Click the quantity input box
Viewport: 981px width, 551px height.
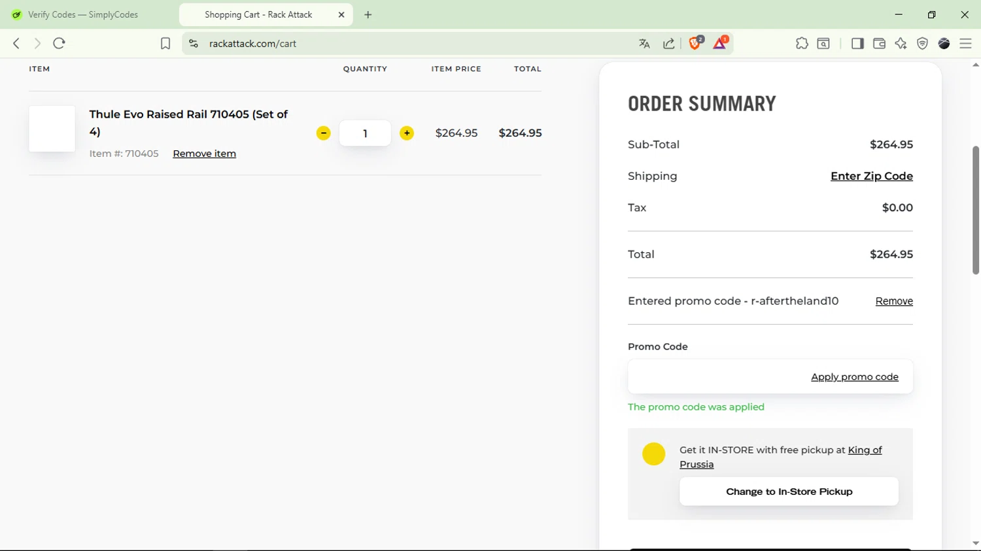[x=365, y=133]
